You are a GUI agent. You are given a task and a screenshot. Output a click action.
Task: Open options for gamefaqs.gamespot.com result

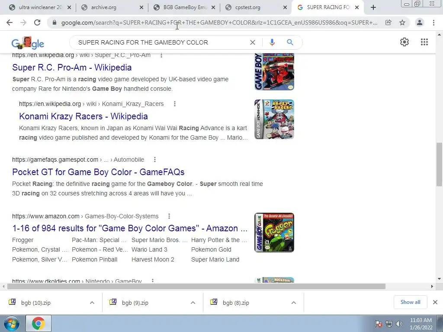tap(155, 160)
